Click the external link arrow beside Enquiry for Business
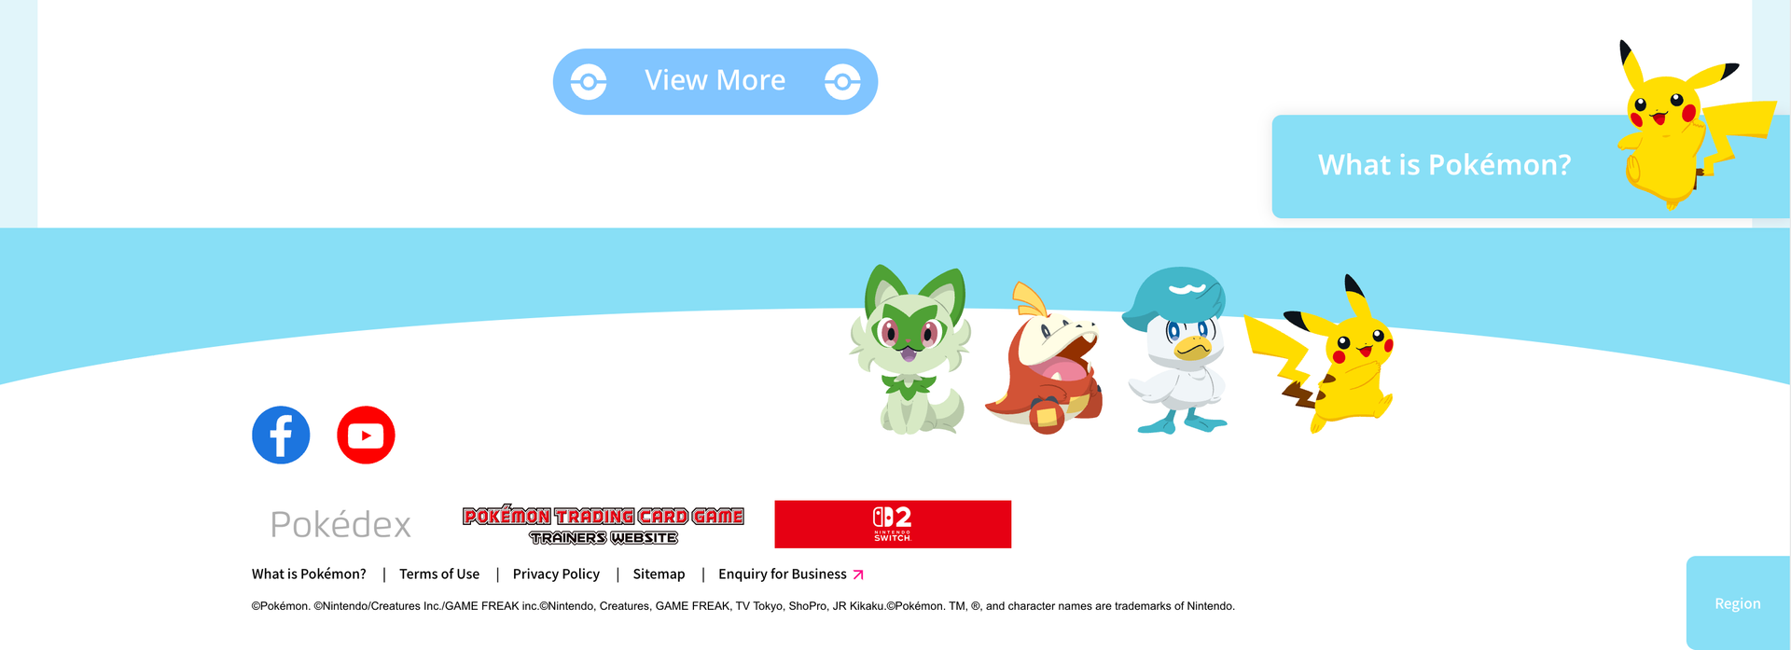Viewport: 1791px width, 650px height. pos(858,574)
